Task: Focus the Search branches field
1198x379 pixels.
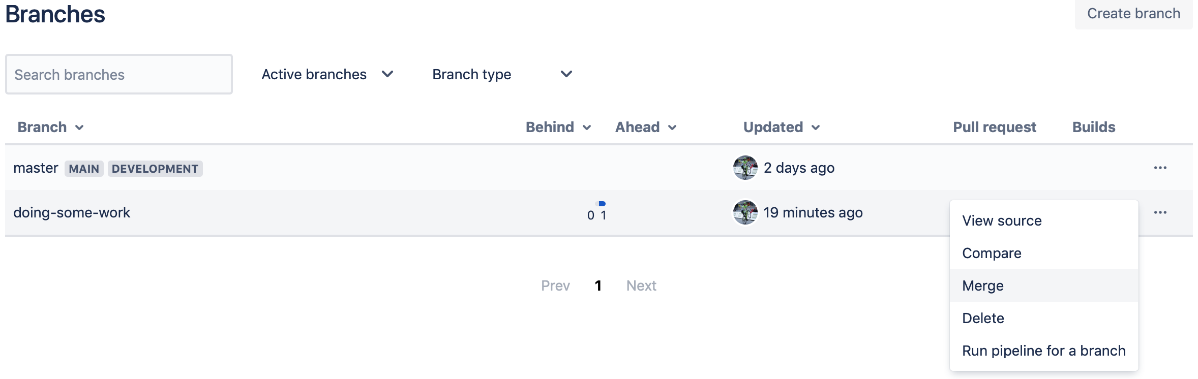Action: [x=119, y=74]
